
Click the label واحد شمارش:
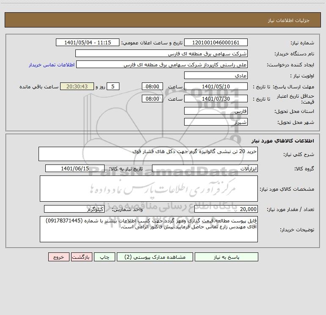tap(127, 209)
